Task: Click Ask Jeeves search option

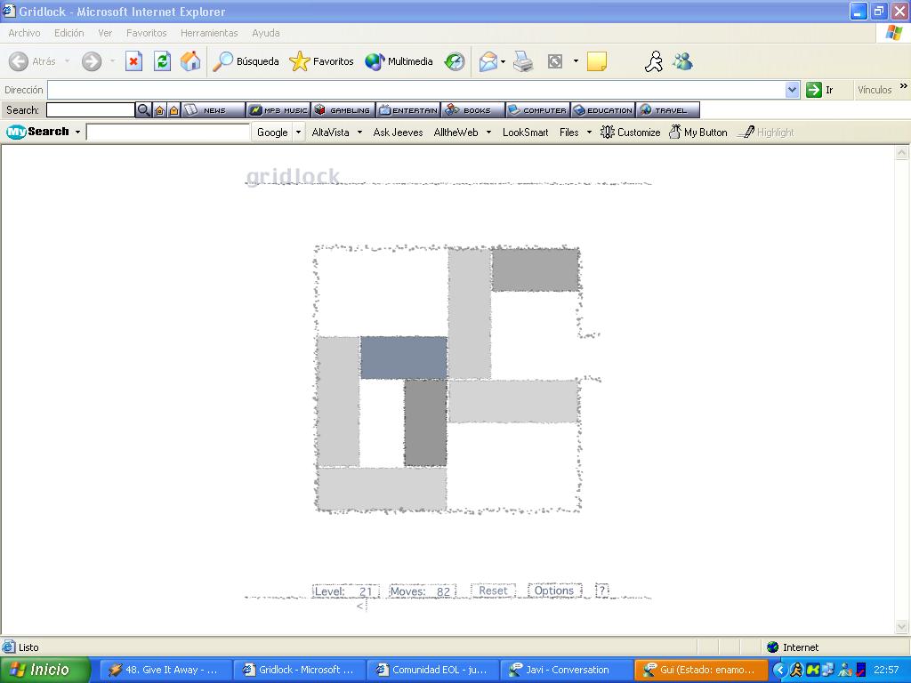Action: 398,132
